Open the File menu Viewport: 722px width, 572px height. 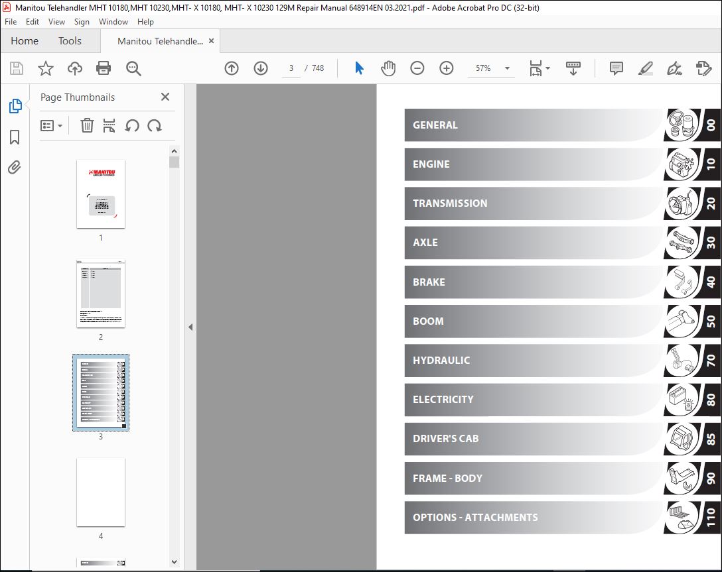(11, 22)
